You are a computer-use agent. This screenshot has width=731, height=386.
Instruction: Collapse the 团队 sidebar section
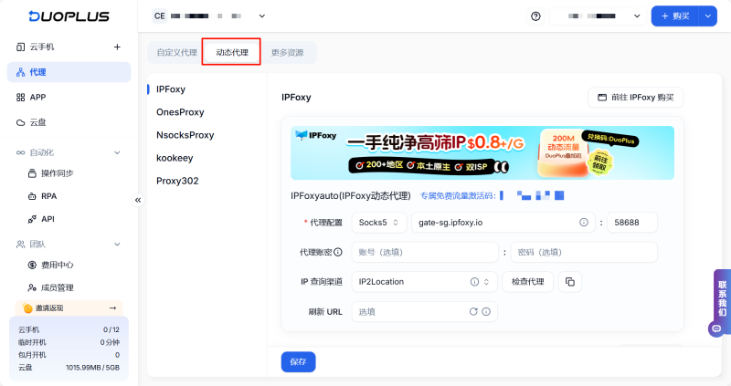click(117, 245)
